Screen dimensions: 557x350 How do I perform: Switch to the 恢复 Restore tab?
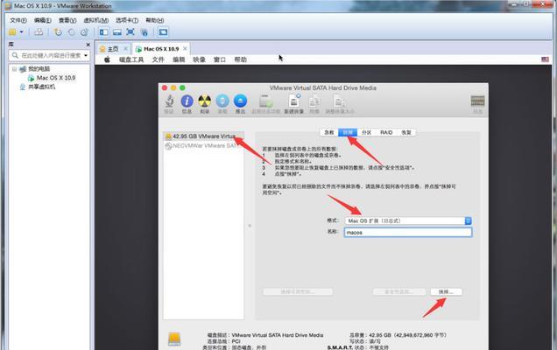(x=406, y=132)
